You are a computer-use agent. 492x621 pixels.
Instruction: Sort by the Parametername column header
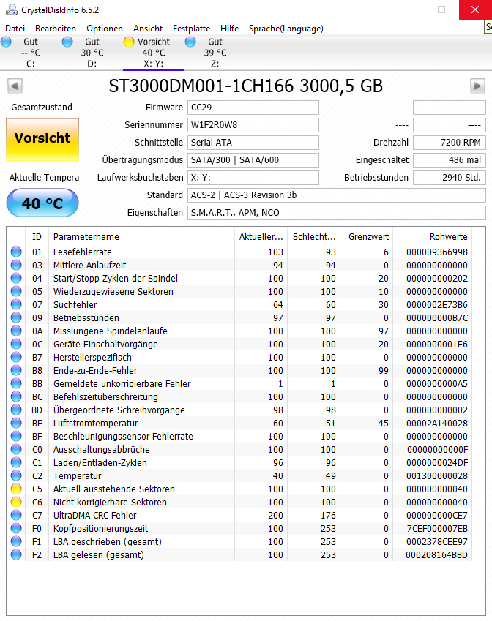pyautogui.click(x=141, y=237)
